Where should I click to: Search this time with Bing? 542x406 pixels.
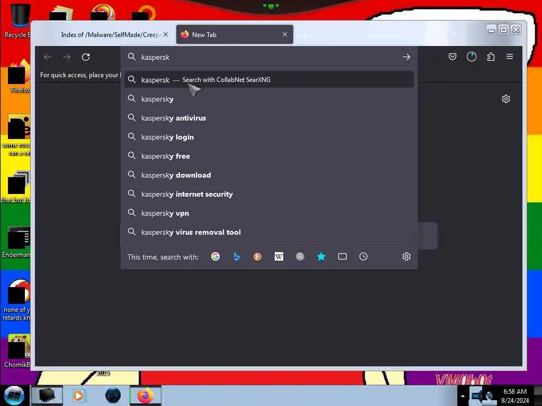[x=237, y=256]
